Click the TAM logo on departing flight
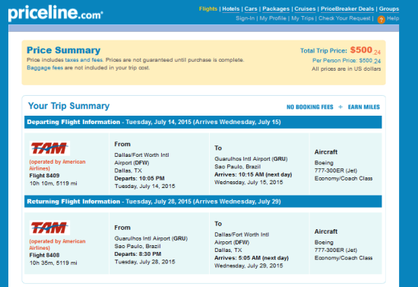The image size is (418, 287). tap(49, 148)
